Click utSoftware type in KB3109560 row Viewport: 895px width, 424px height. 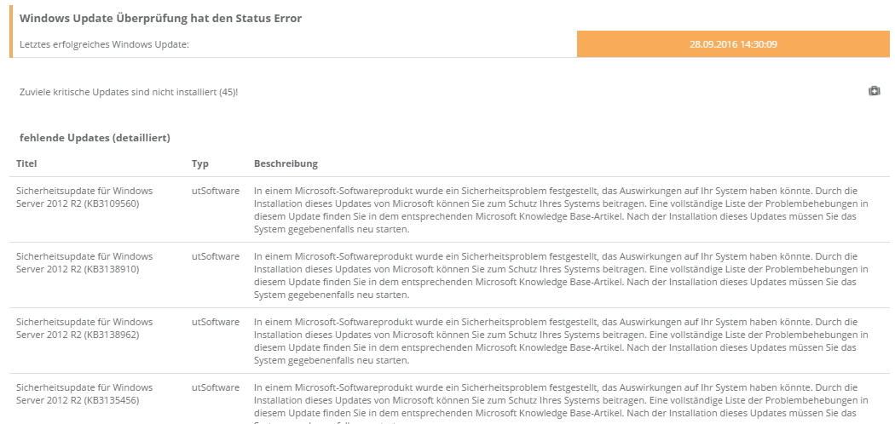click(x=216, y=190)
